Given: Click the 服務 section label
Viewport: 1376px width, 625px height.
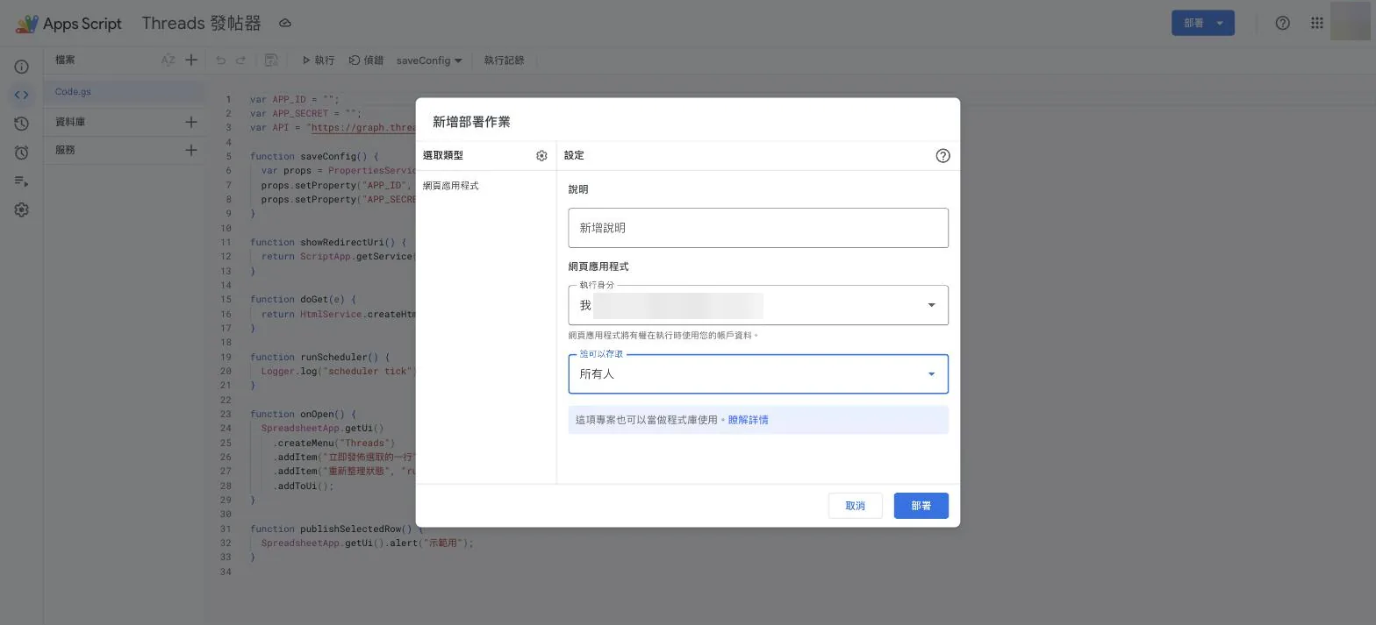Looking at the screenshot, I should 65,150.
